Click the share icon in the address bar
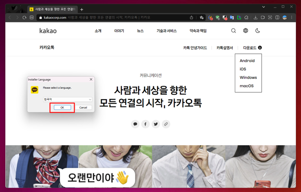301x192 pixels. pyautogui.click(x=191, y=17)
